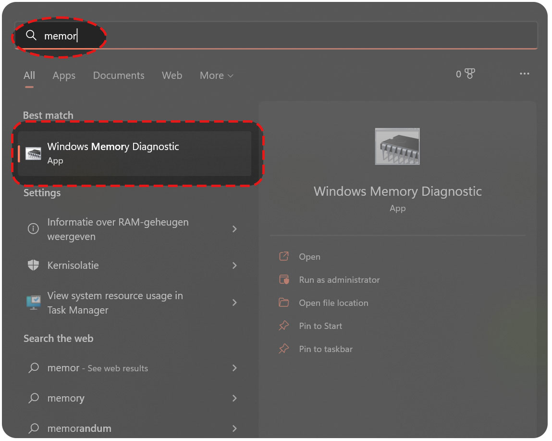
Task: Click the search icon beside 'memorandum' suggestion
Action: [34, 428]
